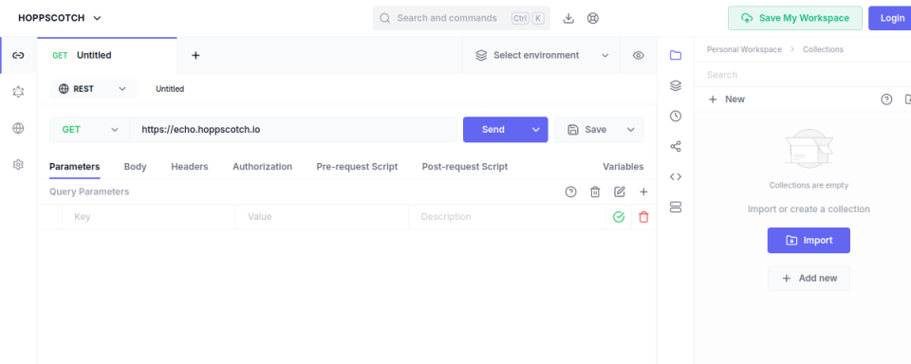Open the Collections folder icon

click(x=675, y=55)
